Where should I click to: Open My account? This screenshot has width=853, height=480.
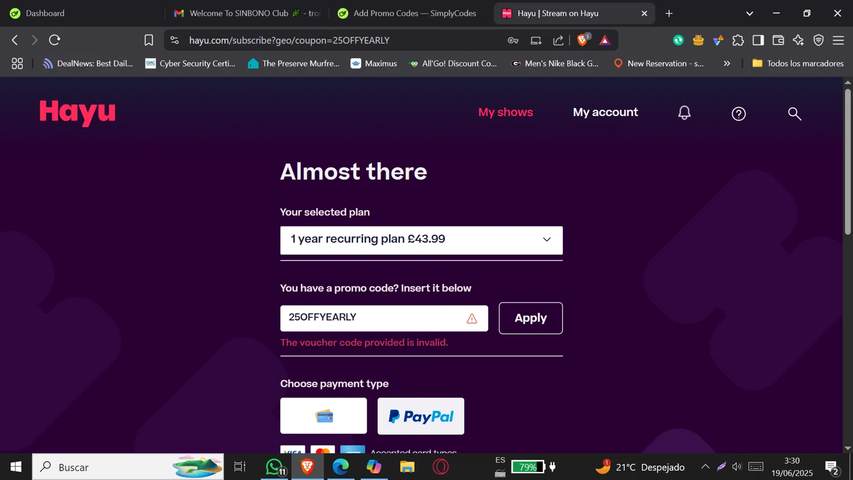(605, 112)
